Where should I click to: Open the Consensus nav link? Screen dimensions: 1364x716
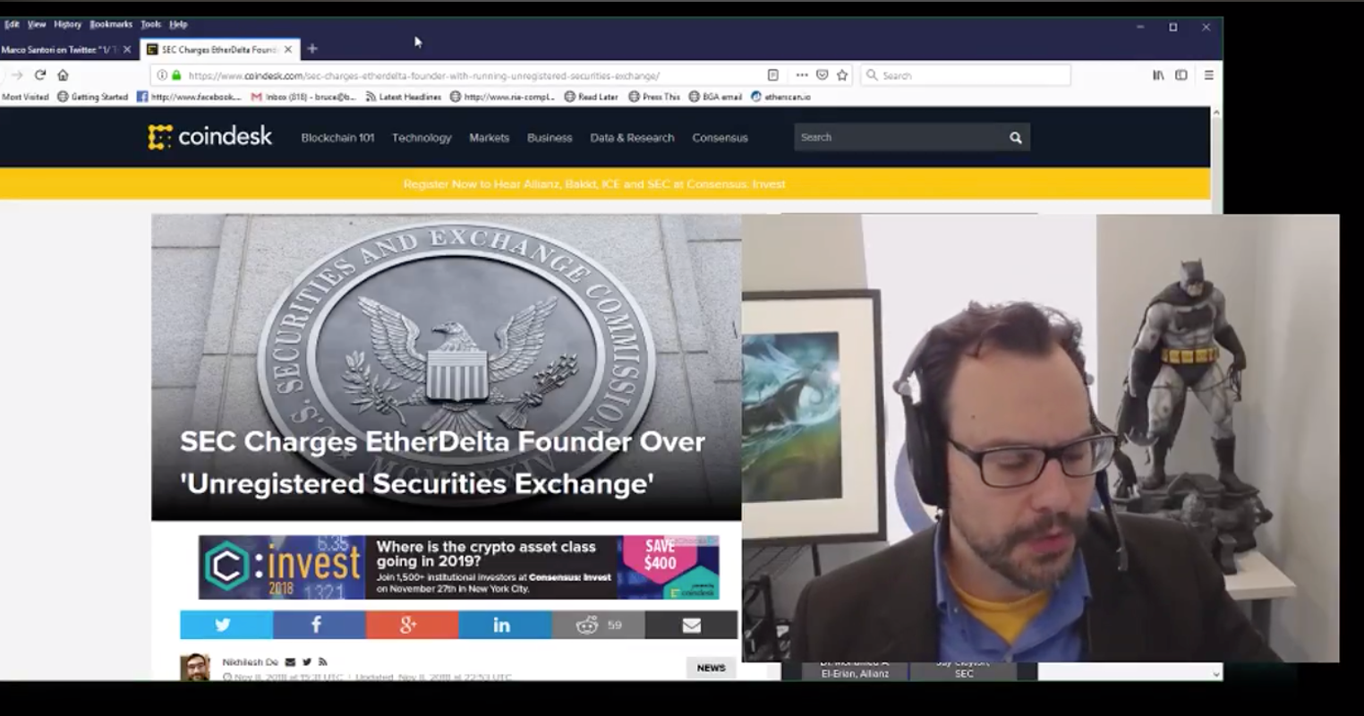pos(720,138)
